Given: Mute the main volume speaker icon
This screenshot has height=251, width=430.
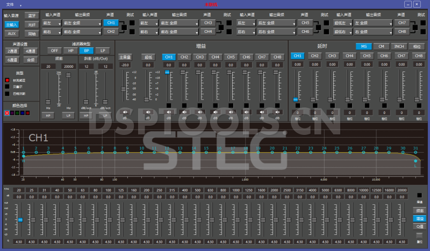Looking at the screenshot, I should pyautogui.click(x=125, y=112).
